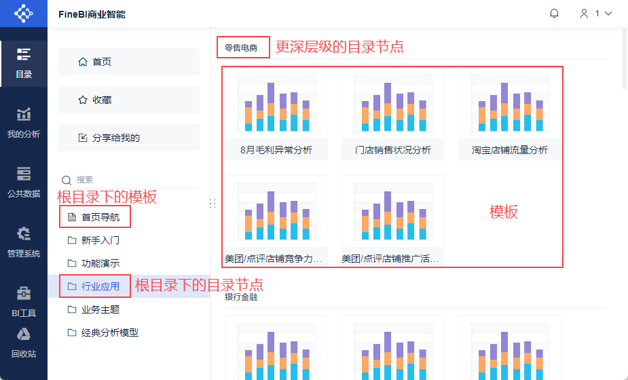Screen dimensions: 628x380
Task: Open 公共数据 in the sidebar
Action: pyautogui.click(x=24, y=183)
